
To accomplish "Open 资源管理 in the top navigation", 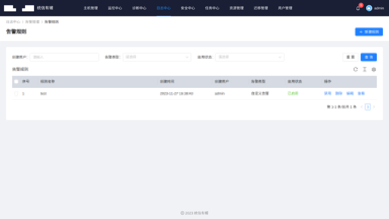I will pyautogui.click(x=236, y=8).
